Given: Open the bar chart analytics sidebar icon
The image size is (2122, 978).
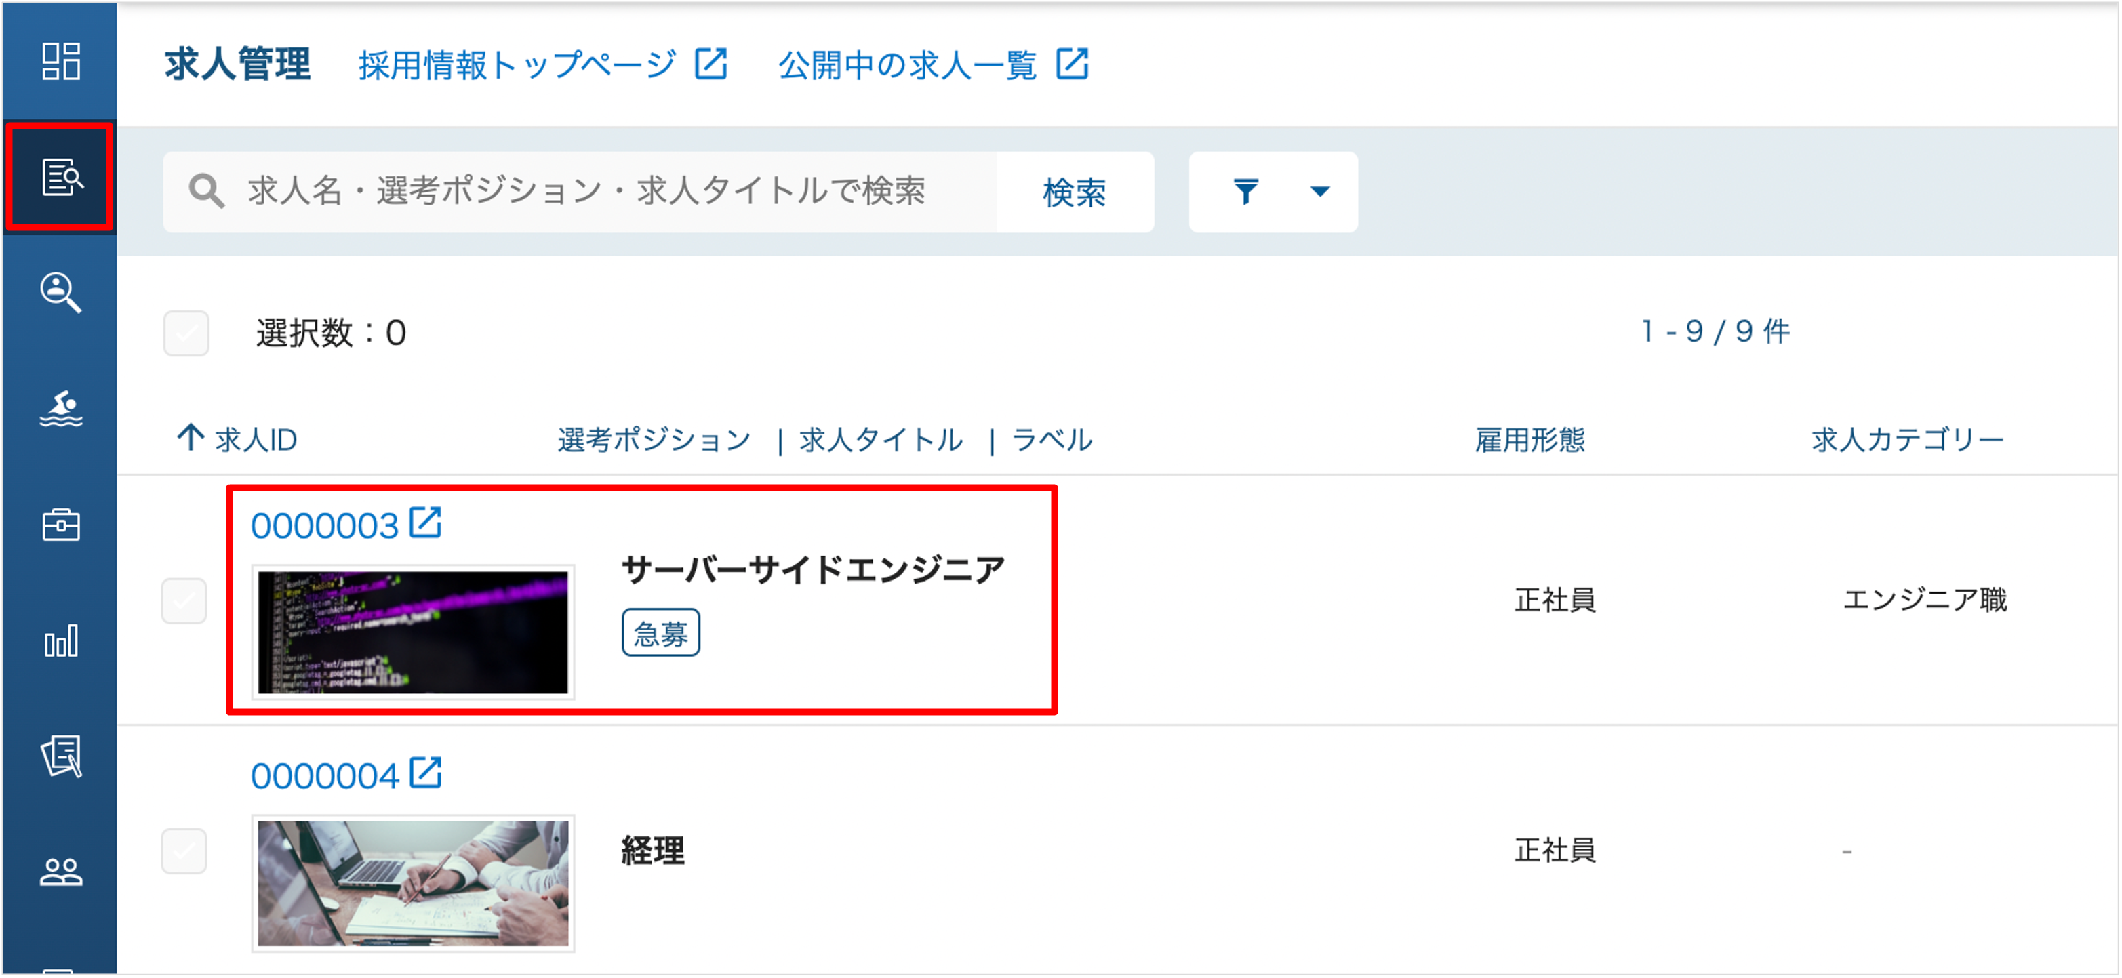Looking at the screenshot, I should point(60,640).
